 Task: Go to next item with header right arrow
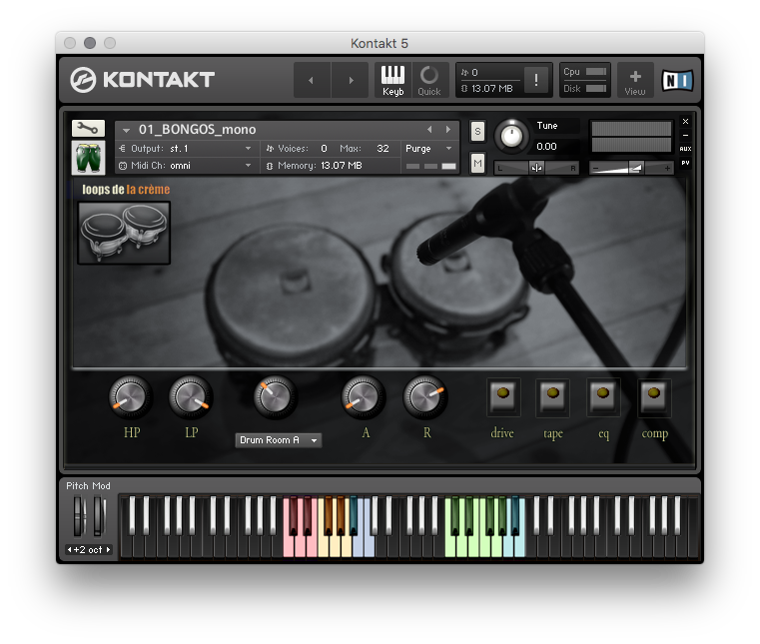click(x=351, y=80)
